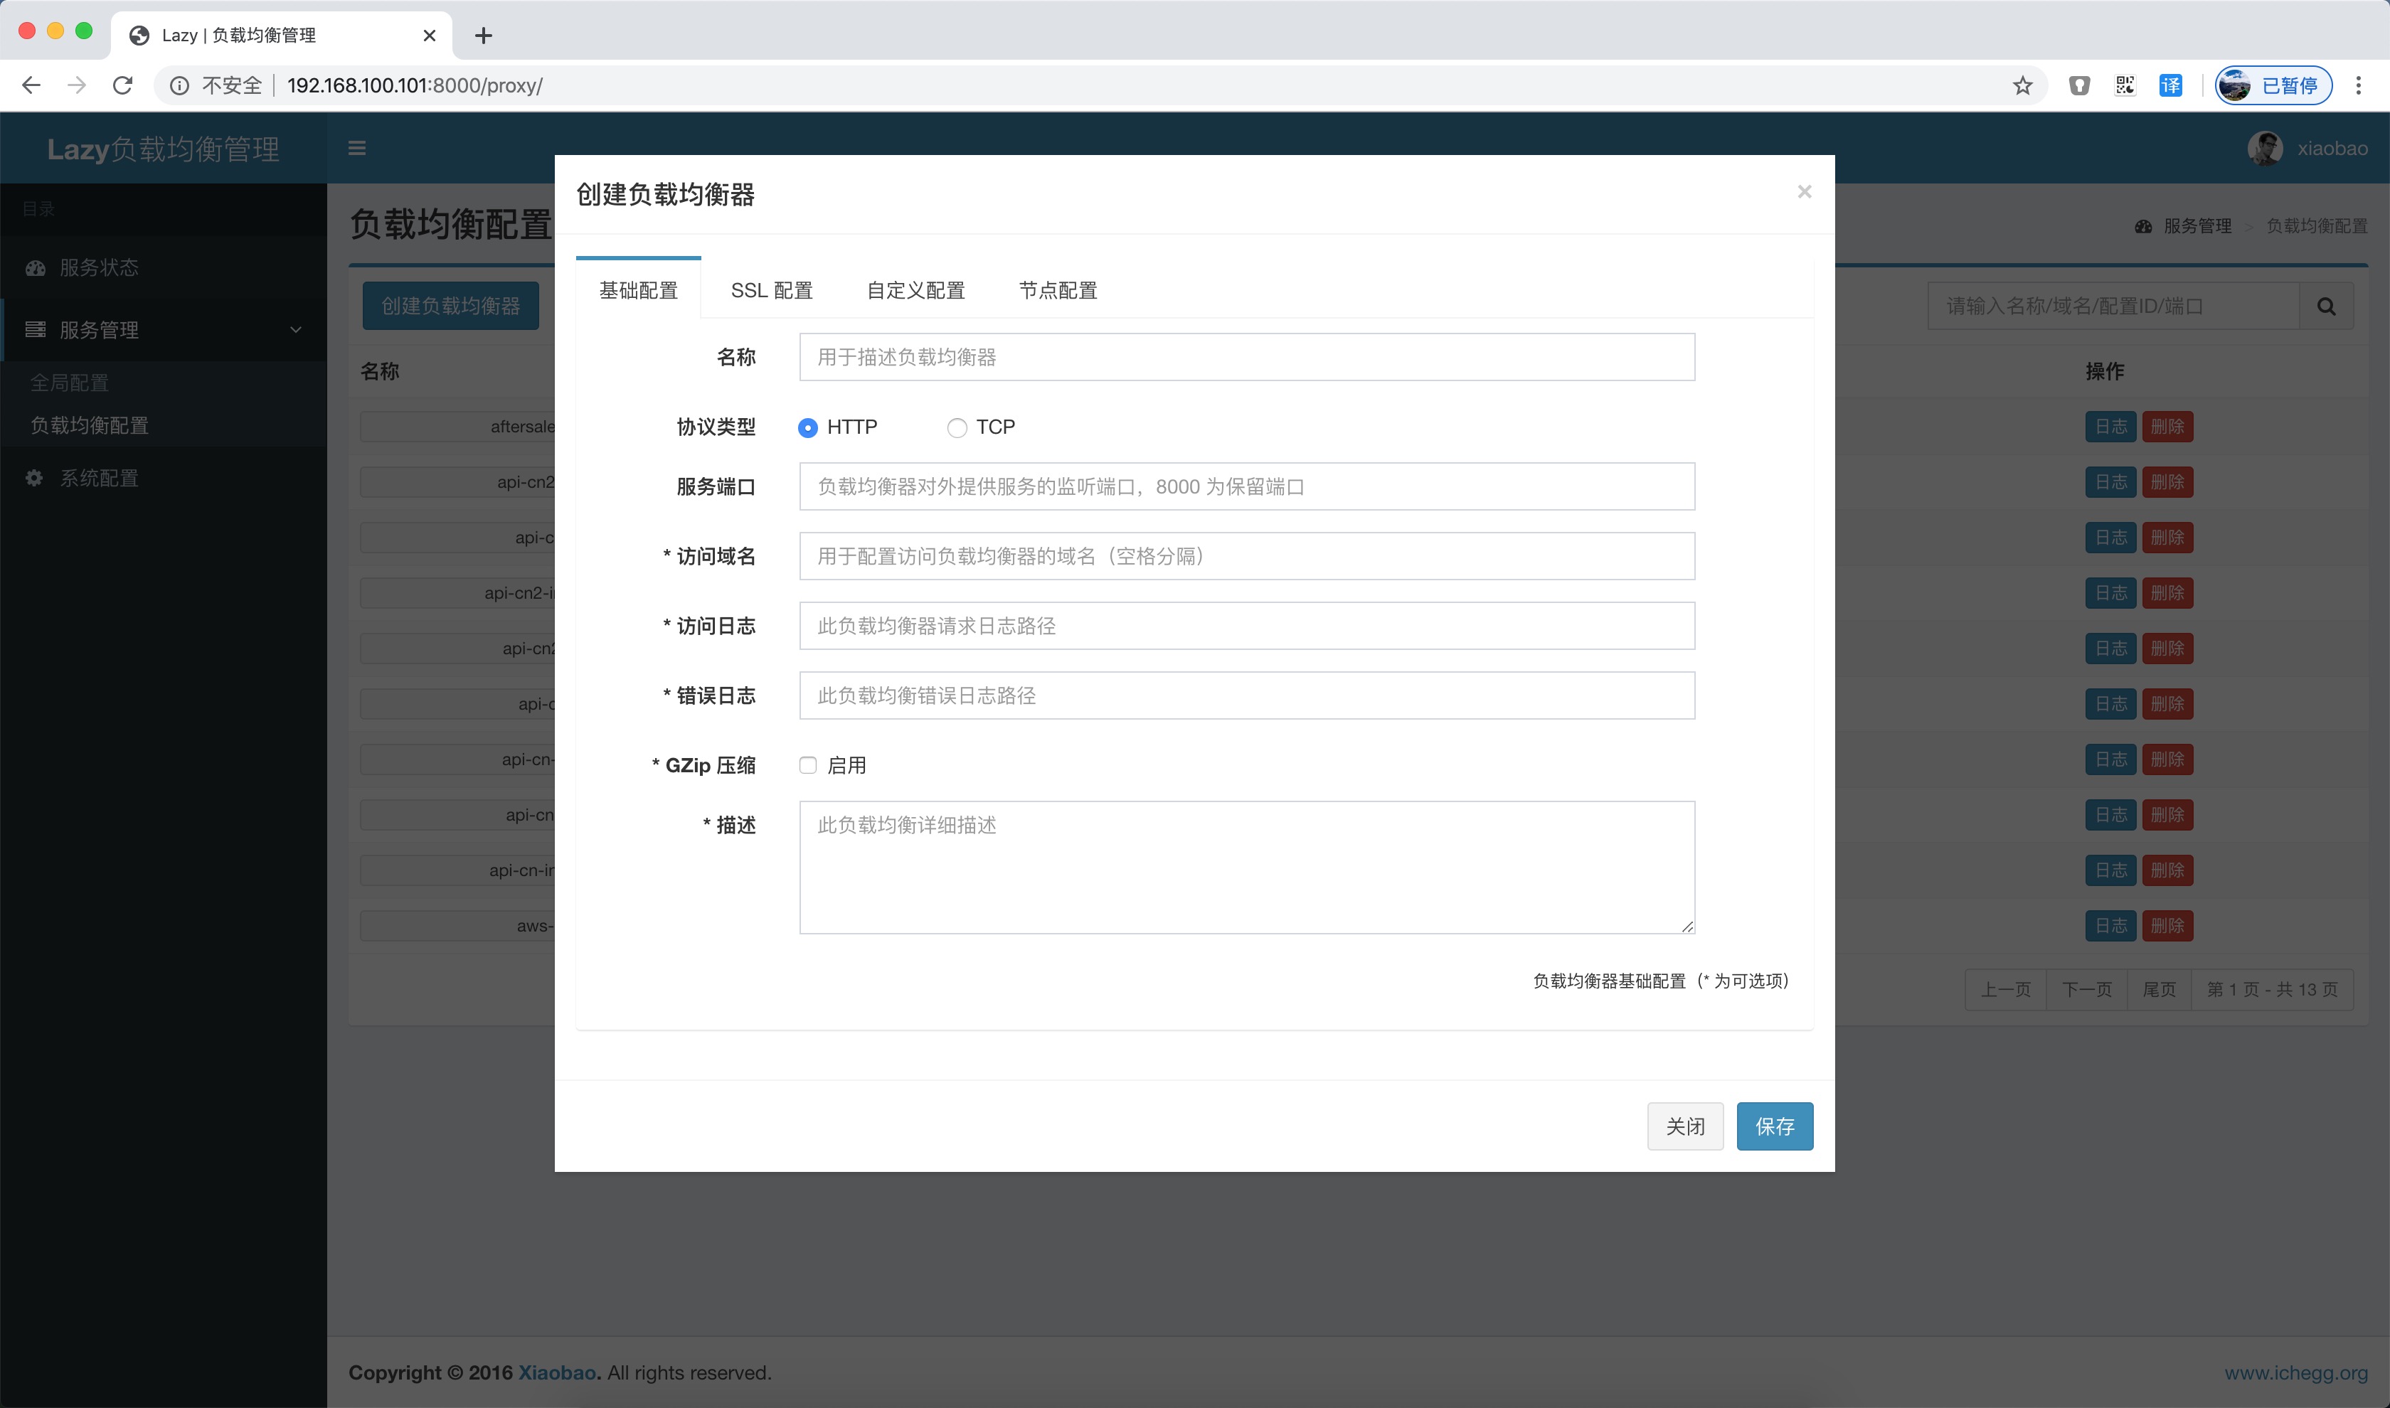The height and width of the screenshot is (1408, 2390).
Task: Click the search magnifier icon
Action: (x=2325, y=306)
